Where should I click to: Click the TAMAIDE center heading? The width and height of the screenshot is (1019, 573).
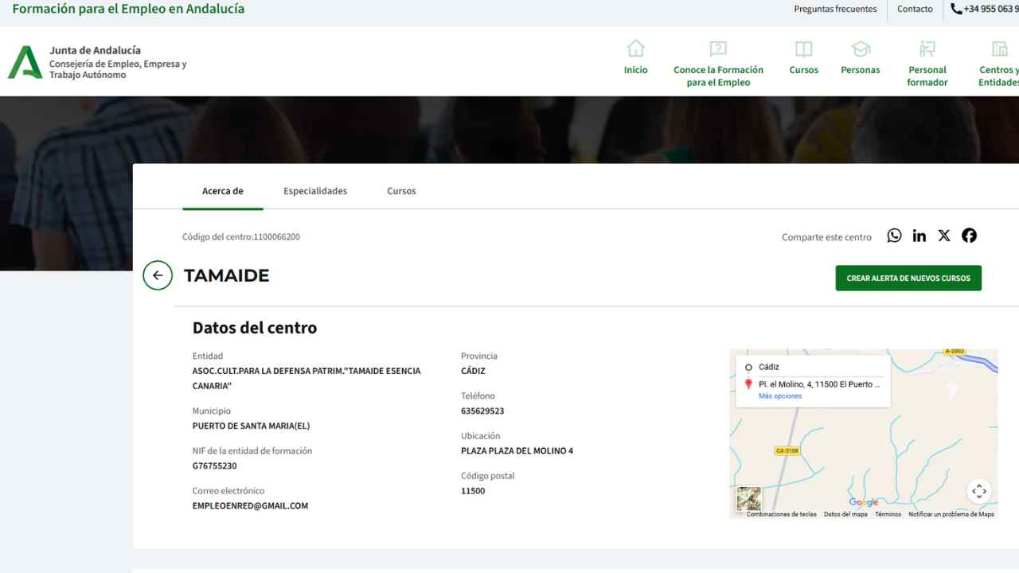pos(227,275)
